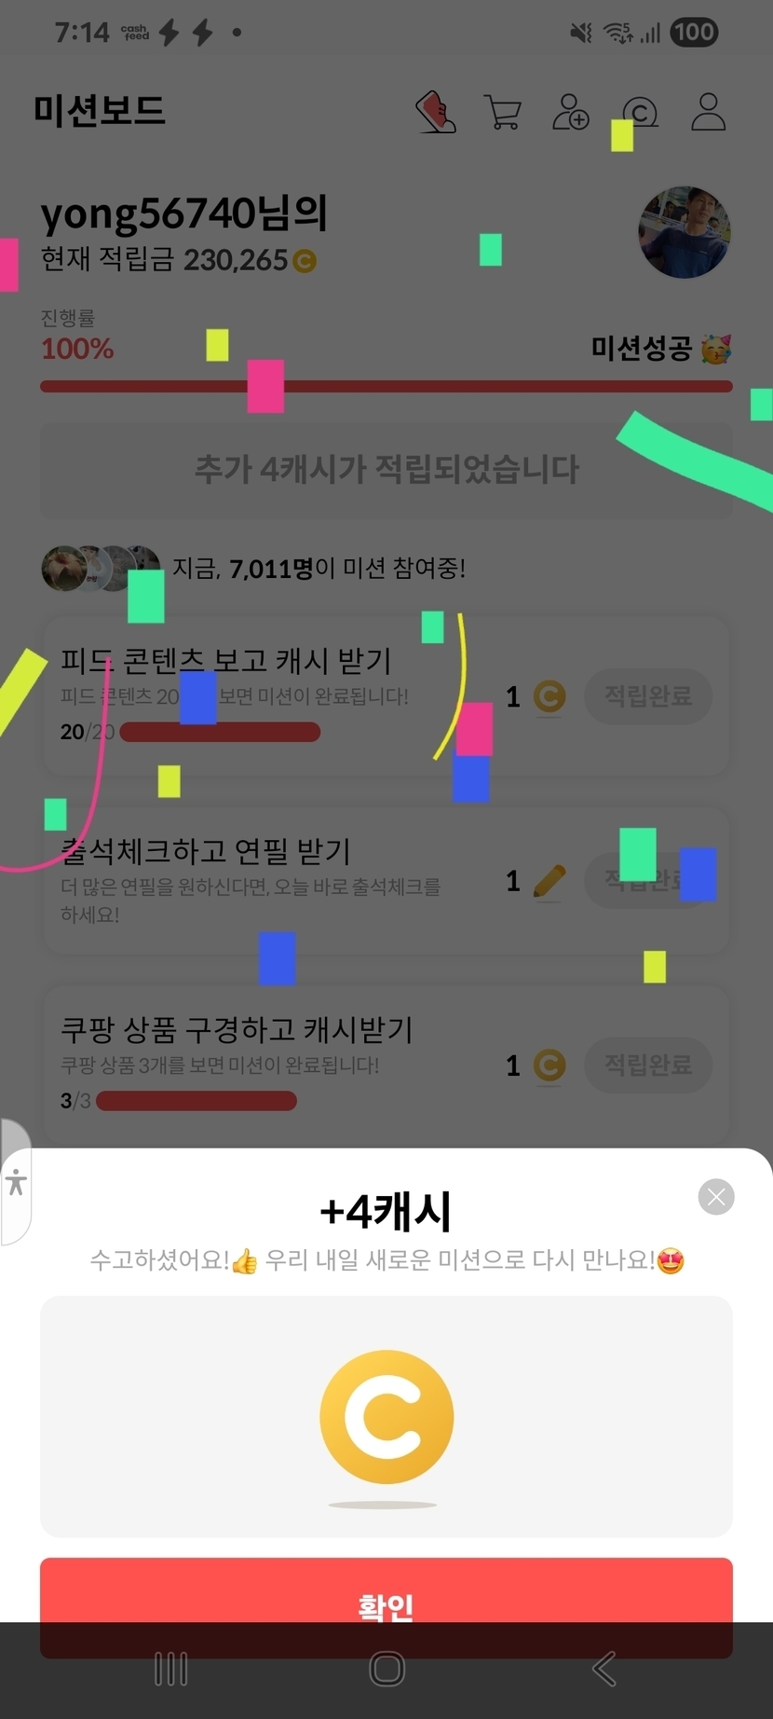This screenshot has height=1719, width=773.
Task: Tap the participant avatars group
Action: click(101, 568)
